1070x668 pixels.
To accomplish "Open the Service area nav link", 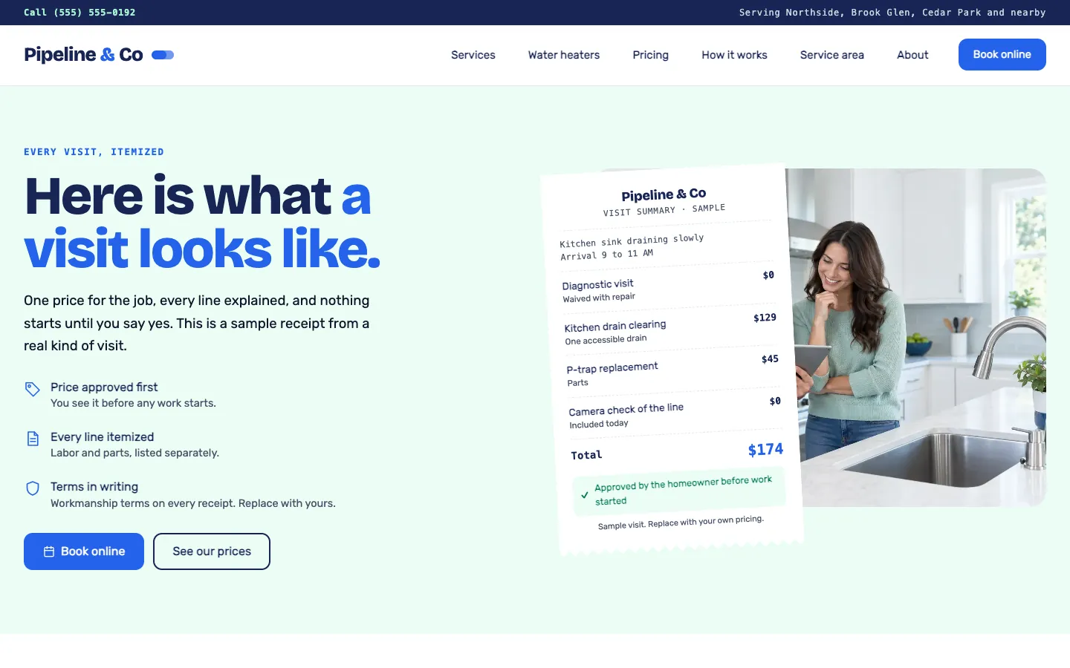I will tap(832, 55).
